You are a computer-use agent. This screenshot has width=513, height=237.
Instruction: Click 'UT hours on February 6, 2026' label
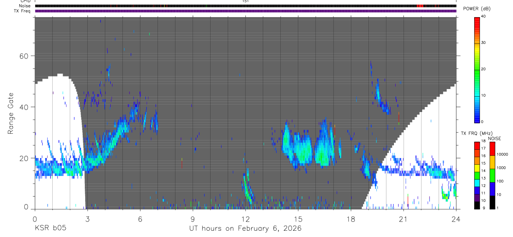click(246, 228)
